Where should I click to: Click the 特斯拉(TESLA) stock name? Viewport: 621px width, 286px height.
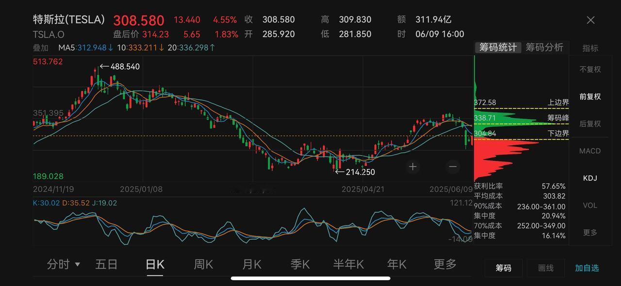tap(69, 19)
